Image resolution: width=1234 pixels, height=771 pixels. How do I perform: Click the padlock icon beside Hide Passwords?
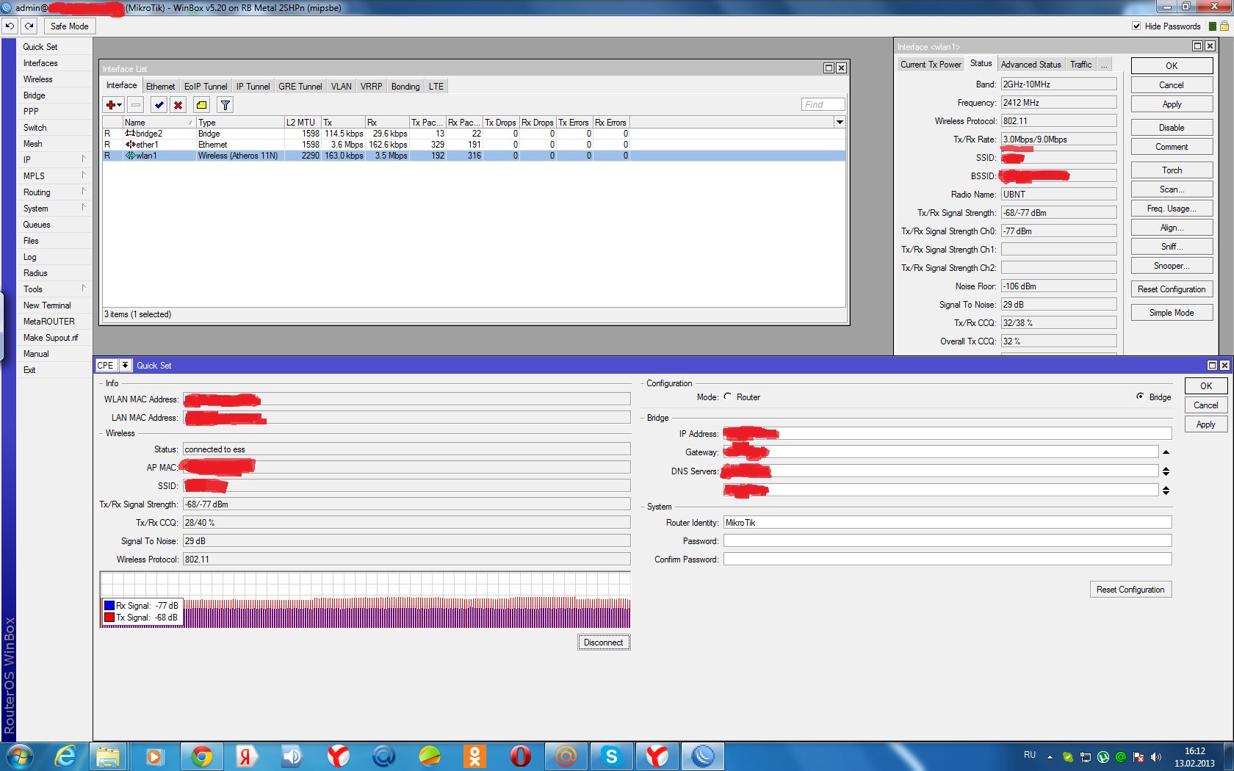pyautogui.click(x=1224, y=26)
